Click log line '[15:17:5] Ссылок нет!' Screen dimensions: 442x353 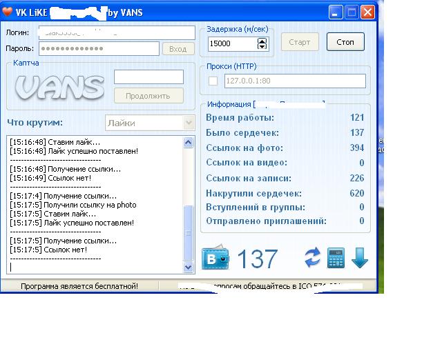[48, 250]
